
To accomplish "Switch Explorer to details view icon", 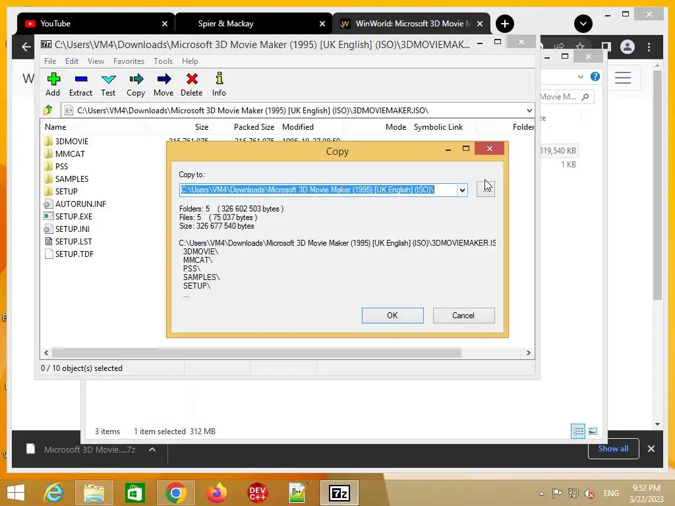I will (578, 431).
